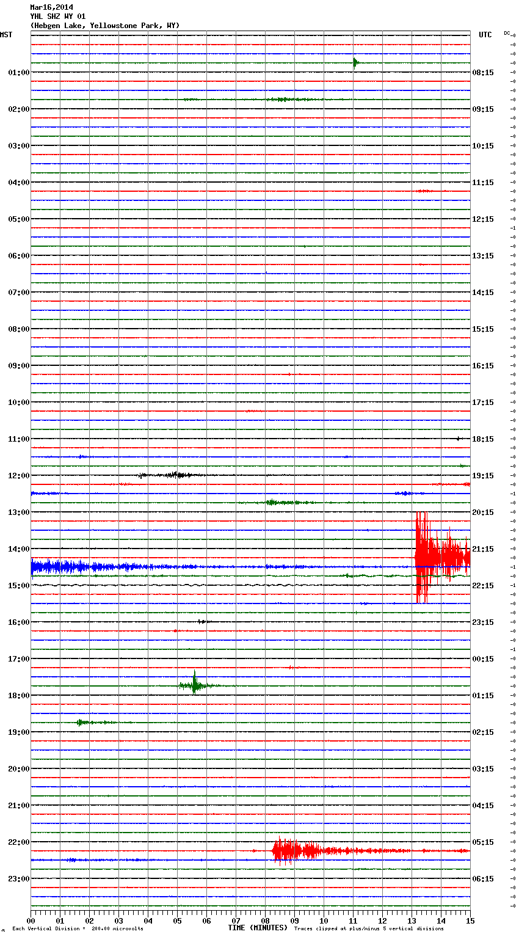This screenshot has width=519, height=937.
Task: Click the small green spike near the top
Action: pyautogui.click(x=355, y=62)
